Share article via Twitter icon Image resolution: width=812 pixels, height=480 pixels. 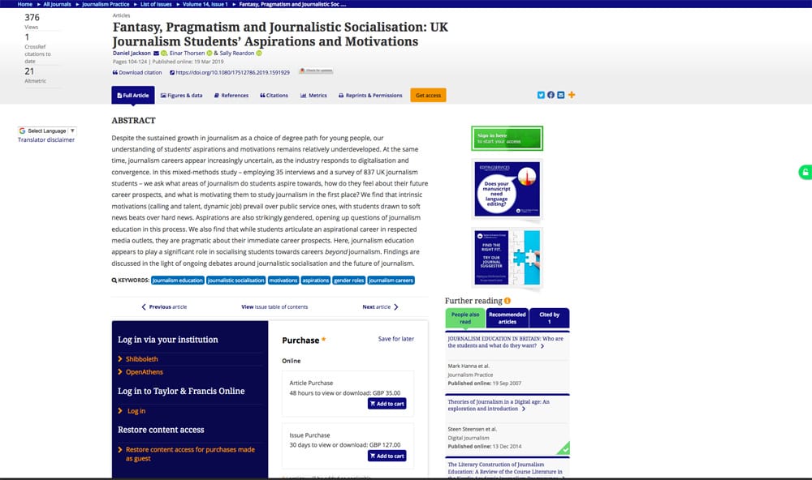pyautogui.click(x=541, y=95)
